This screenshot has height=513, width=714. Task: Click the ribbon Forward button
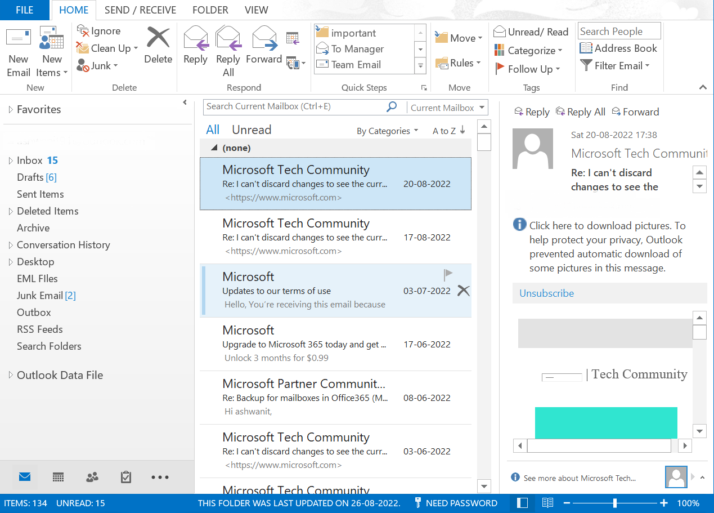[x=264, y=46]
